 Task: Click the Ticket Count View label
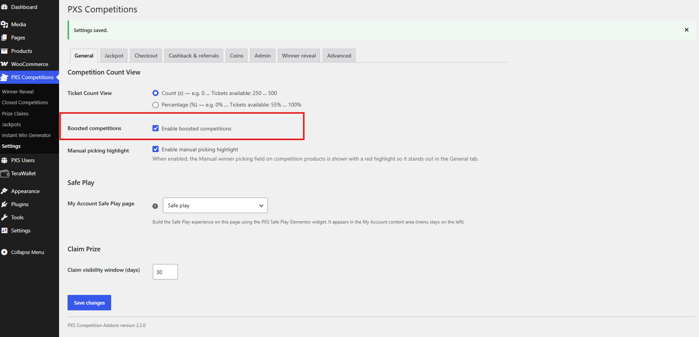[x=90, y=93]
